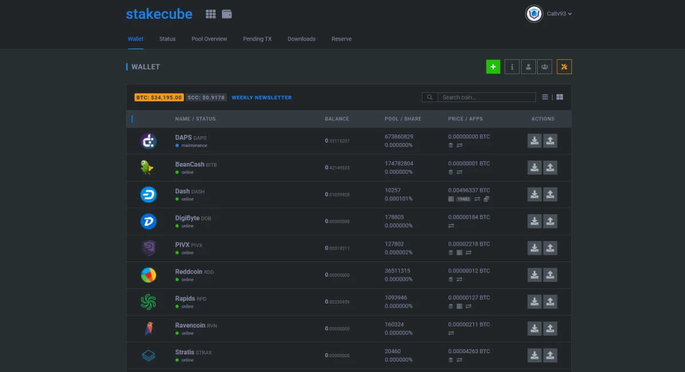Viewport: 685px width, 372px height.
Task: Click the single user icon button
Action: click(529, 67)
